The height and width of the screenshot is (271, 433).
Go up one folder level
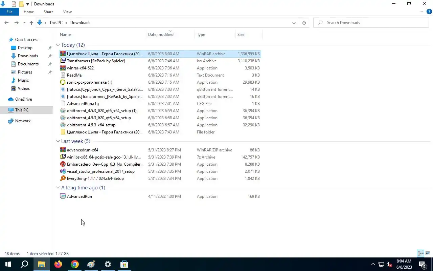coord(31,23)
